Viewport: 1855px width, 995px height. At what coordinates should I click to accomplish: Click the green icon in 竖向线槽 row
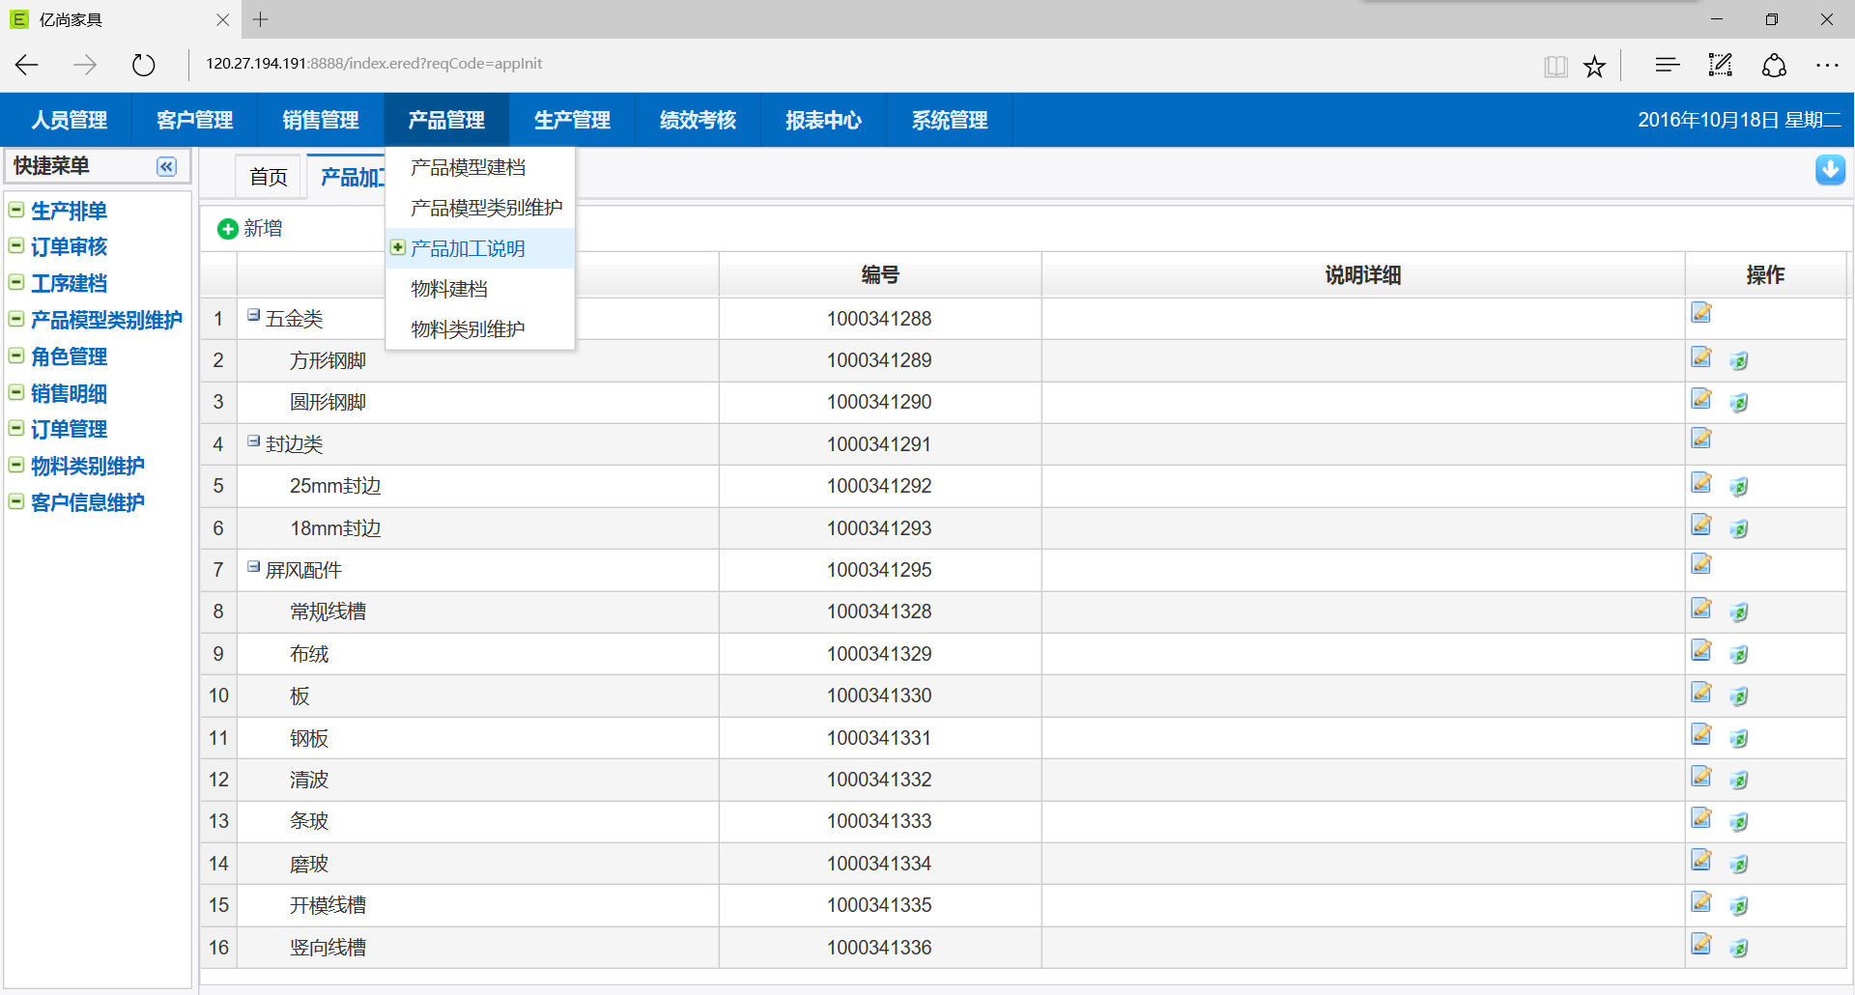(x=1739, y=948)
